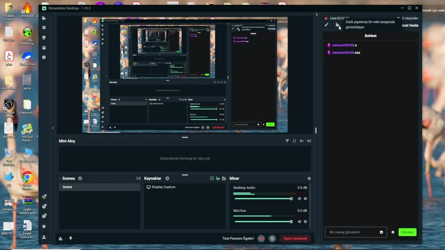Select the Scene item in Scenes list
The image size is (445, 250).
[x=99, y=187]
